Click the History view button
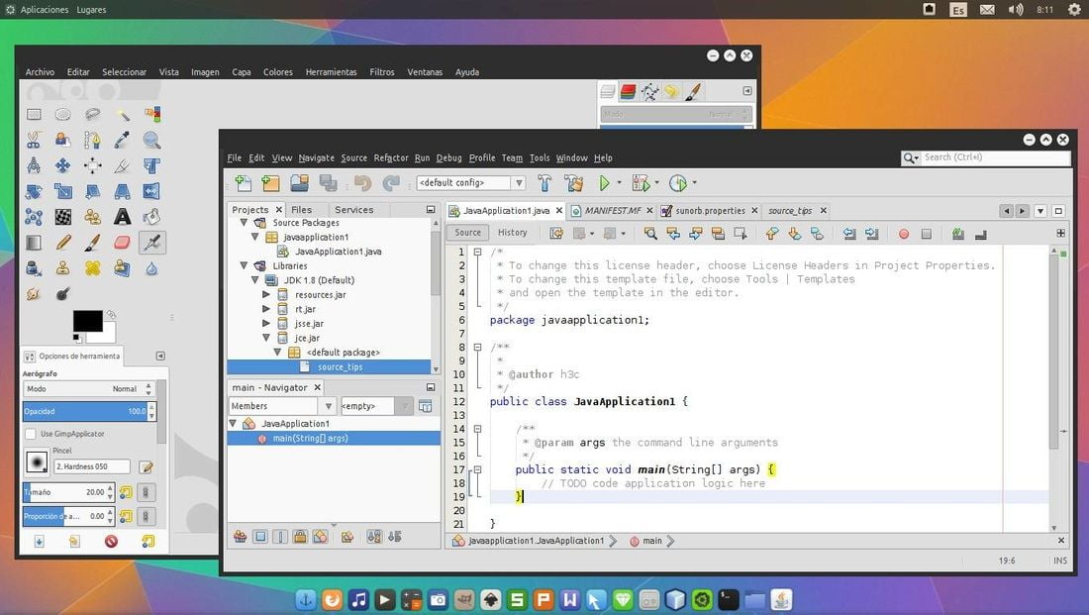The width and height of the screenshot is (1089, 615). tap(512, 233)
